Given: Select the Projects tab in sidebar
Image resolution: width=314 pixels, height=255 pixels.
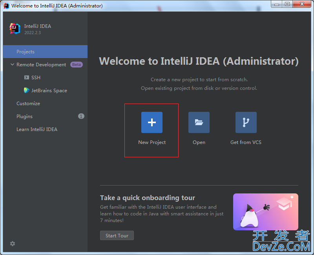Looking at the screenshot, I should click(26, 52).
